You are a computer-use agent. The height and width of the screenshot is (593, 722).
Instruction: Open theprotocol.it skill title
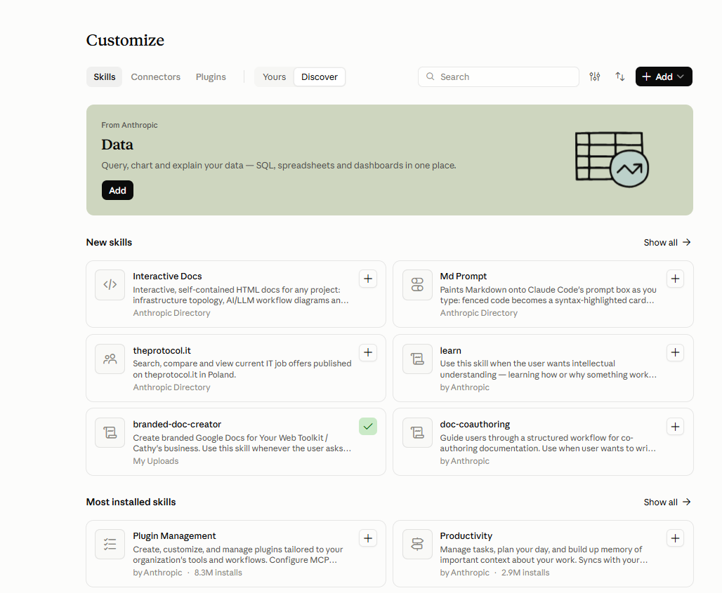pyautogui.click(x=162, y=351)
